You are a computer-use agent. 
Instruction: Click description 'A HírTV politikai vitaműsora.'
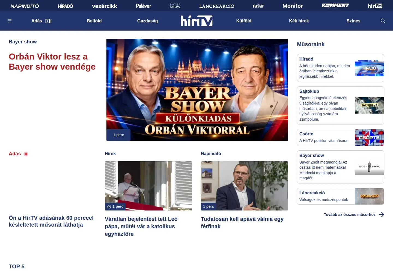[x=324, y=141]
